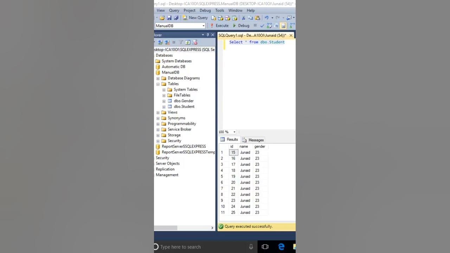Click id cell with value 20
This screenshot has height=253, width=450.
coord(233,182)
